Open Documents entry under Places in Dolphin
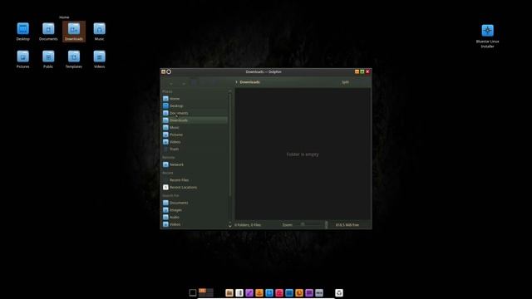 tap(195, 113)
